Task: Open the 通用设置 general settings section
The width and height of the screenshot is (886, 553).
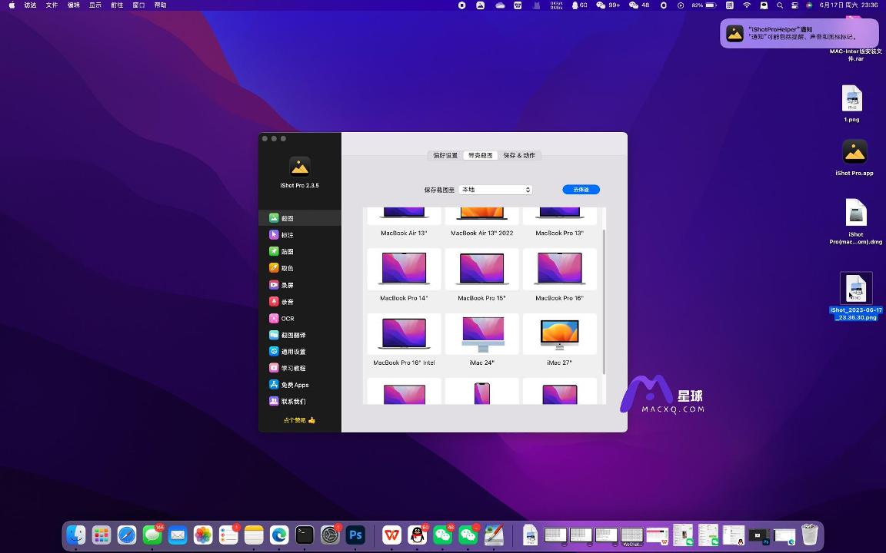Action: click(x=299, y=352)
